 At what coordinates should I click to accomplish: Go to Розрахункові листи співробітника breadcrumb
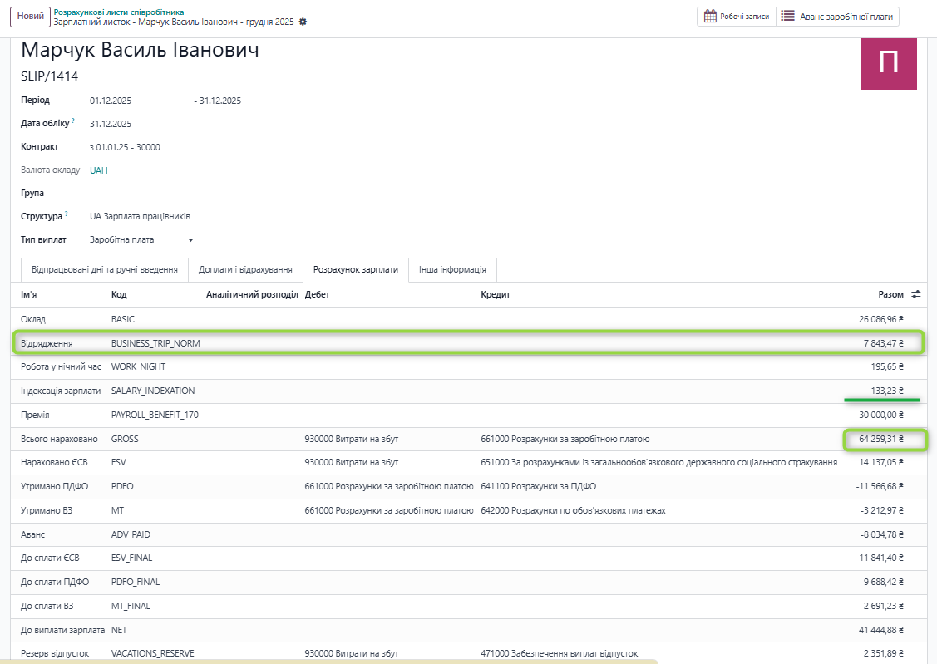118,12
